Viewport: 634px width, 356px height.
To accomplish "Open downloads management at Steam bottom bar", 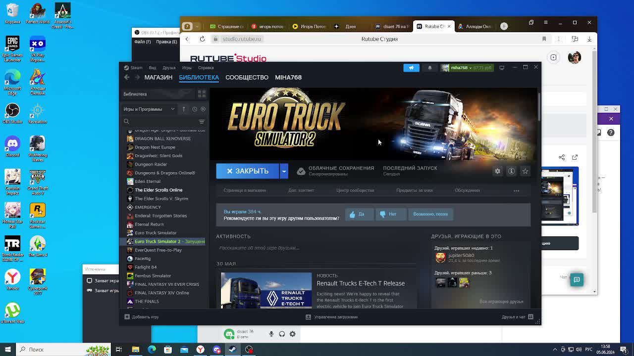I will [x=332, y=317].
